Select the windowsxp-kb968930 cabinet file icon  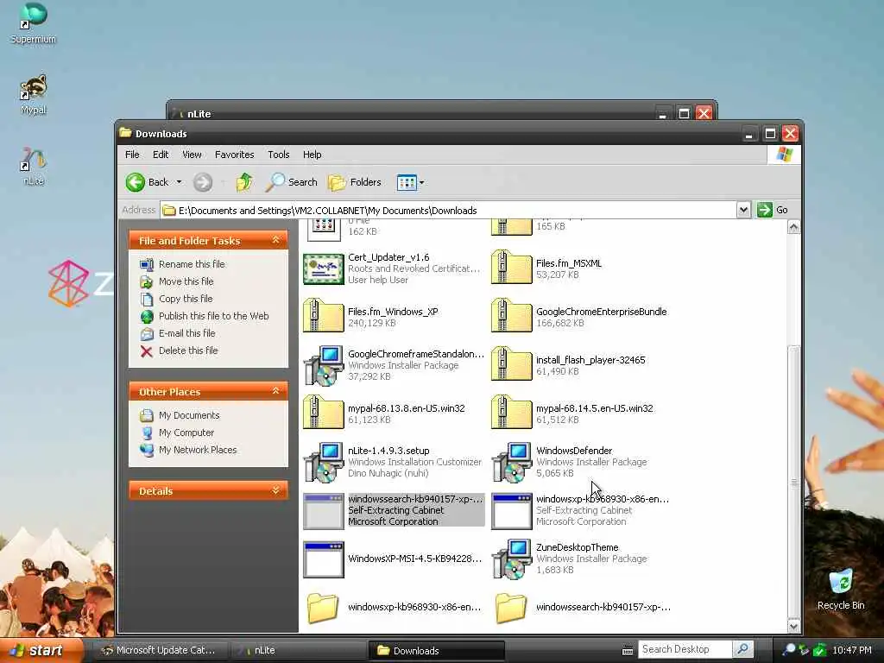pyautogui.click(x=511, y=511)
